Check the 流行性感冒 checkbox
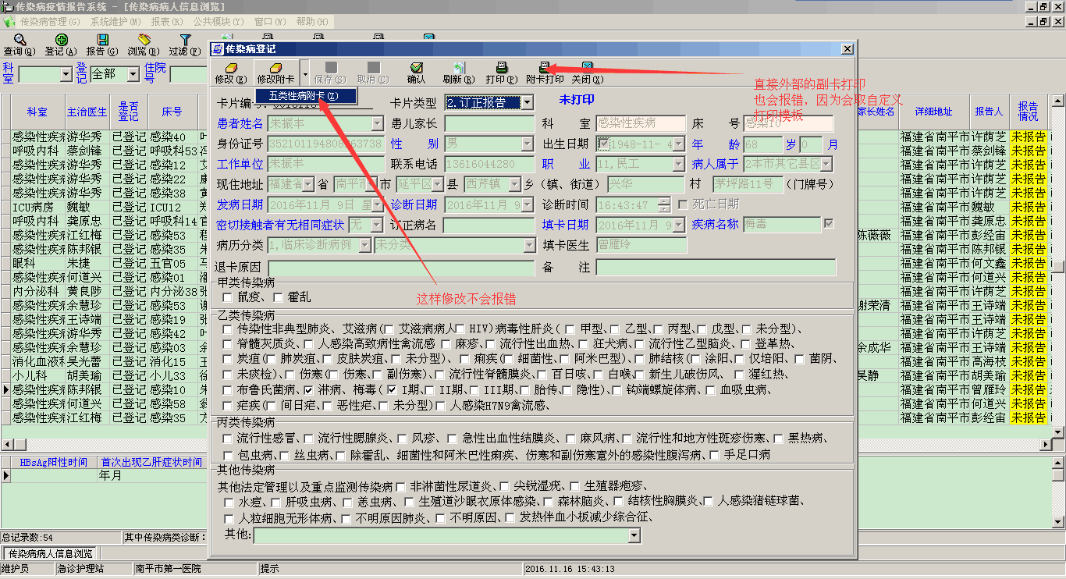This screenshot has width=1066, height=579. tap(227, 438)
